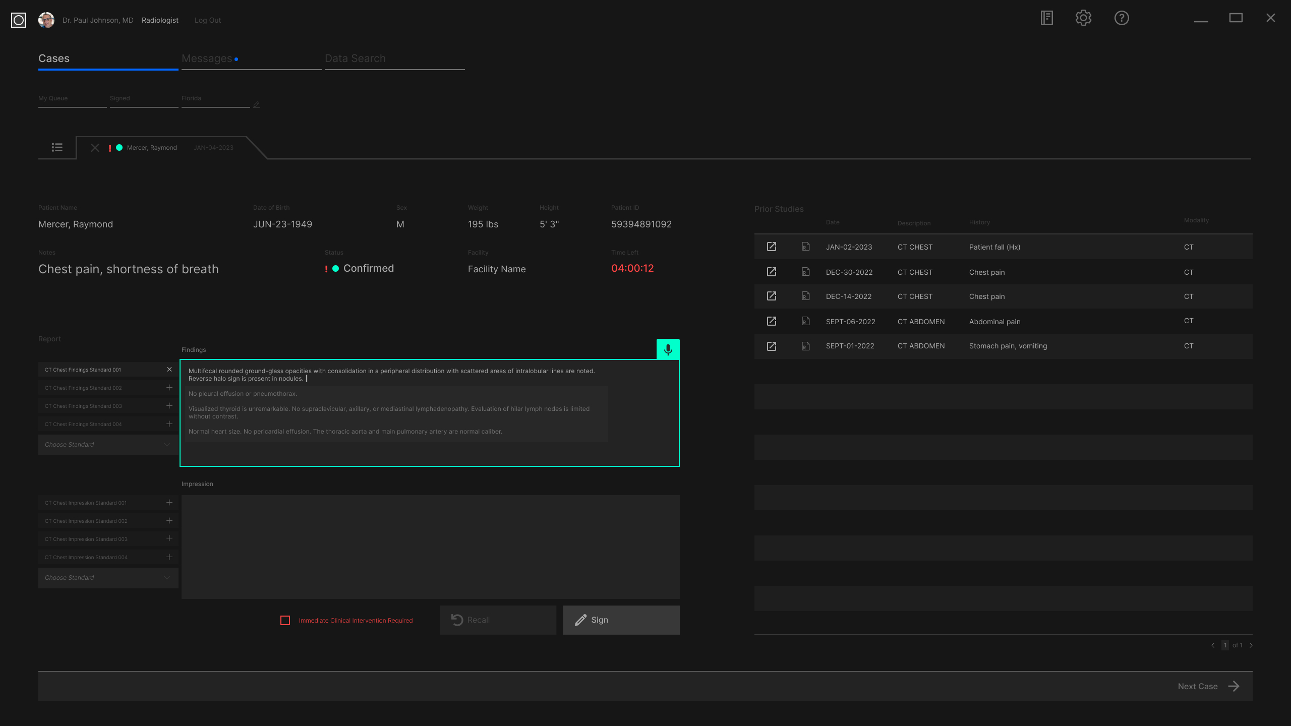
Task: Click the open external link icon for JAN-02-2023 study
Action: pyautogui.click(x=772, y=247)
